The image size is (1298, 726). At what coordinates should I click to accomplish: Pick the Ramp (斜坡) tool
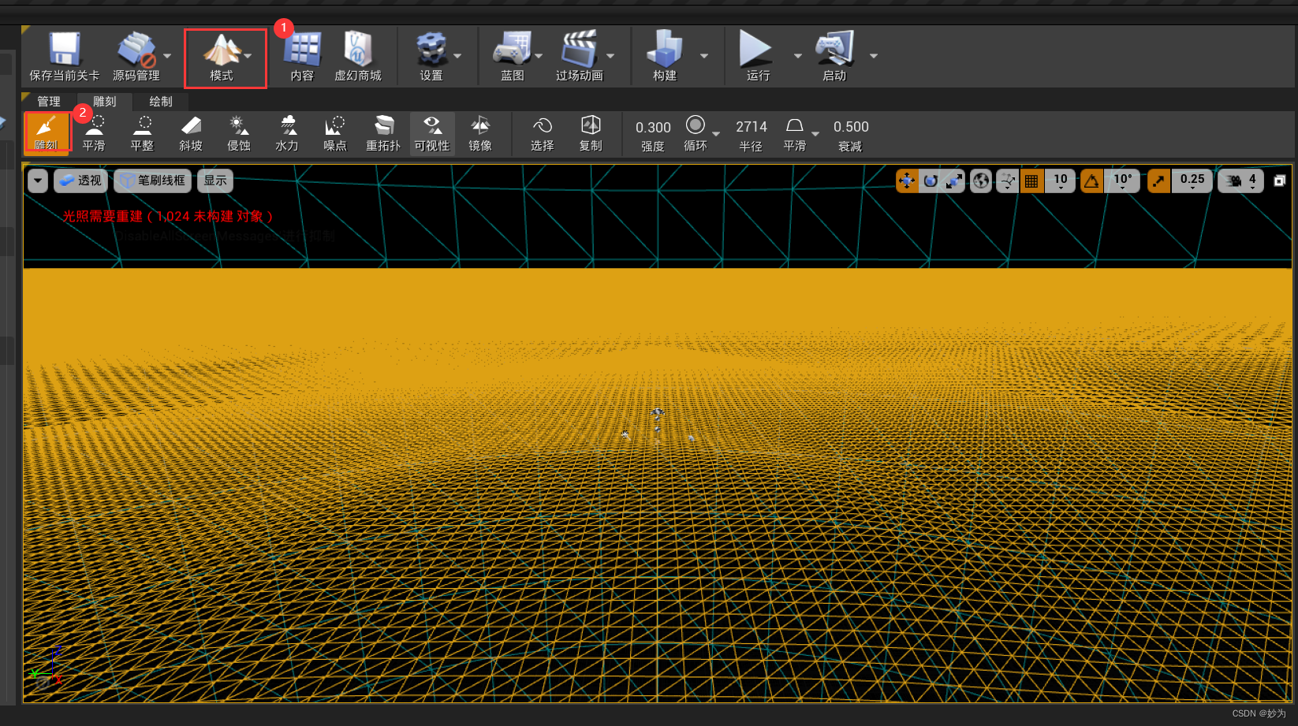[x=190, y=132]
